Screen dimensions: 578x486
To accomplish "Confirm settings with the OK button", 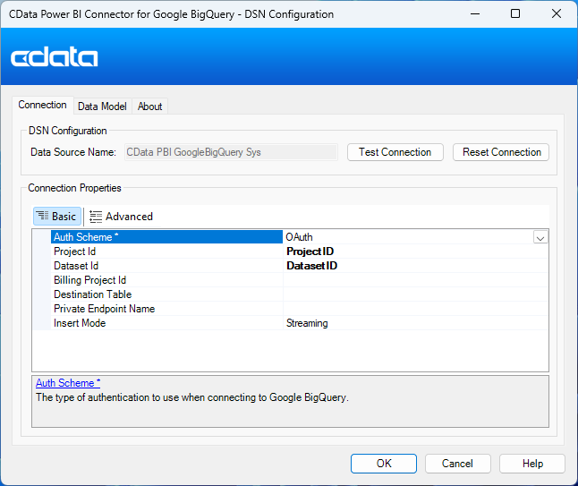I will tap(384, 464).
